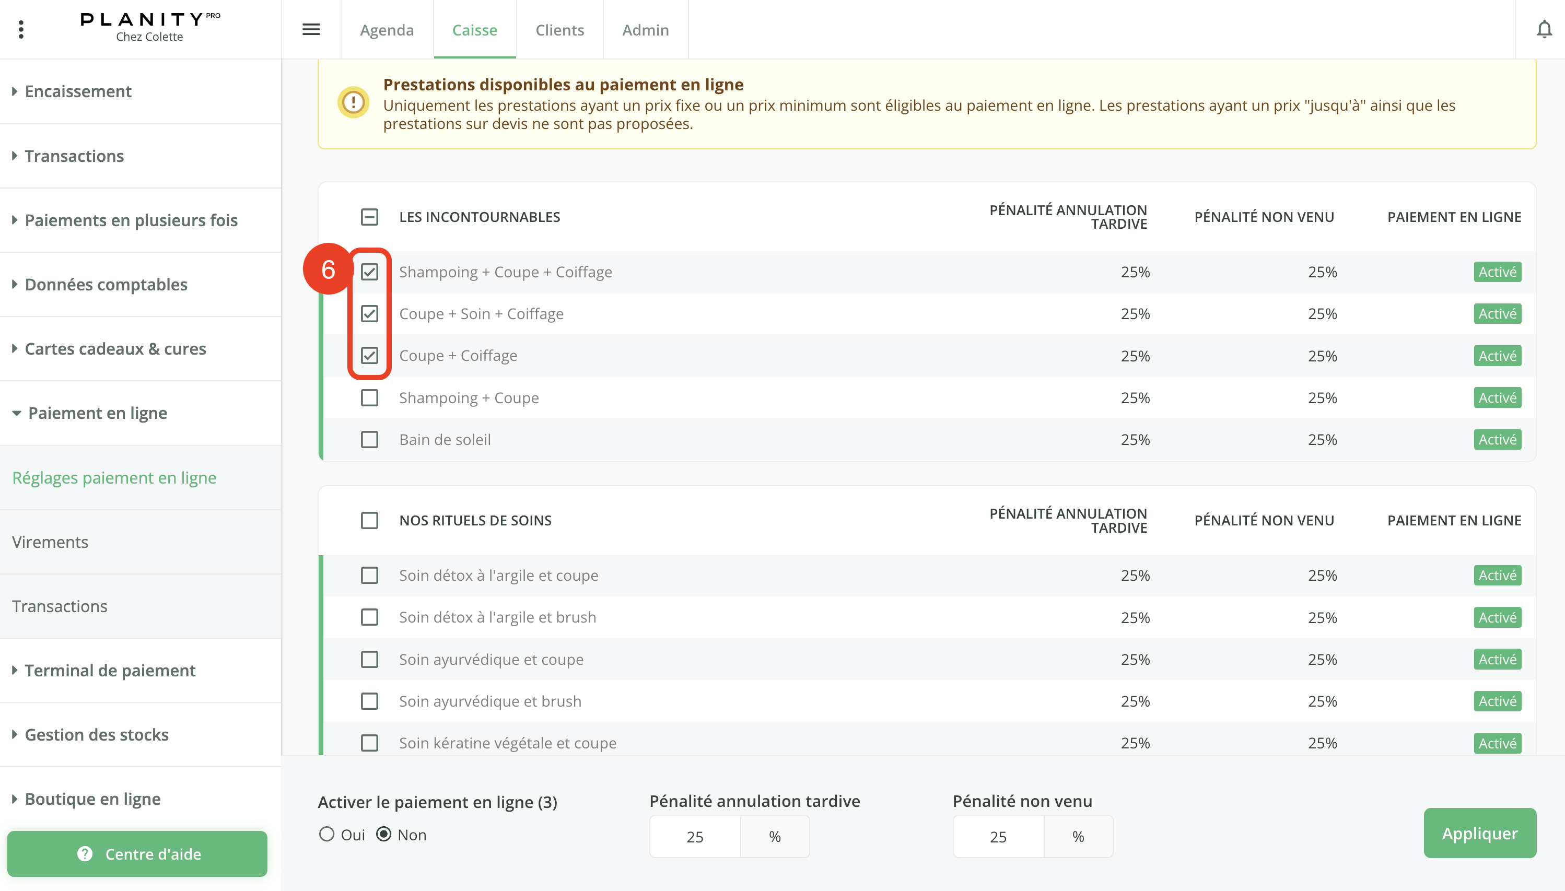Screen dimensions: 1565x891
Task: Open the Clients tab
Action: [559, 29]
